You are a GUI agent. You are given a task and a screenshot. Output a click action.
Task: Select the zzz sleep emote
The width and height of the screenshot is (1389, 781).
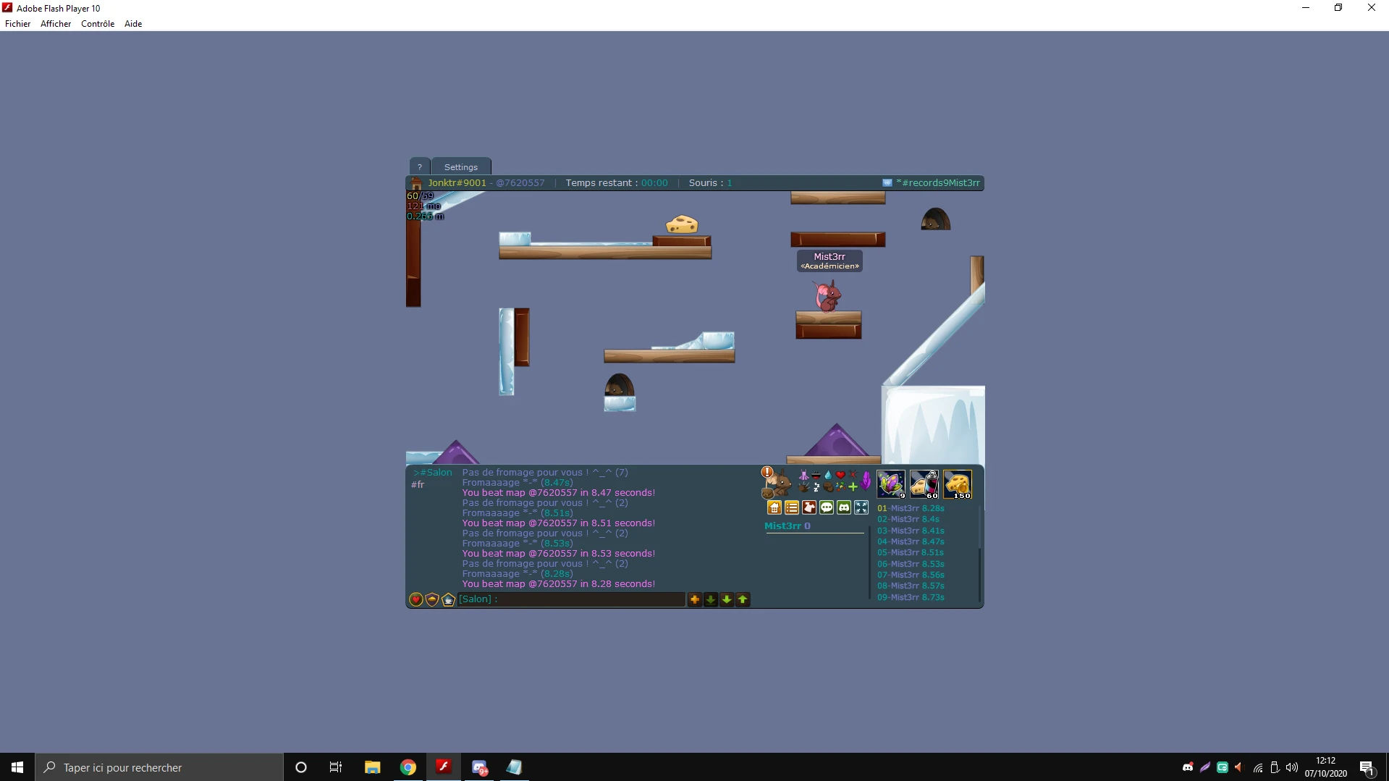point(816,487)
